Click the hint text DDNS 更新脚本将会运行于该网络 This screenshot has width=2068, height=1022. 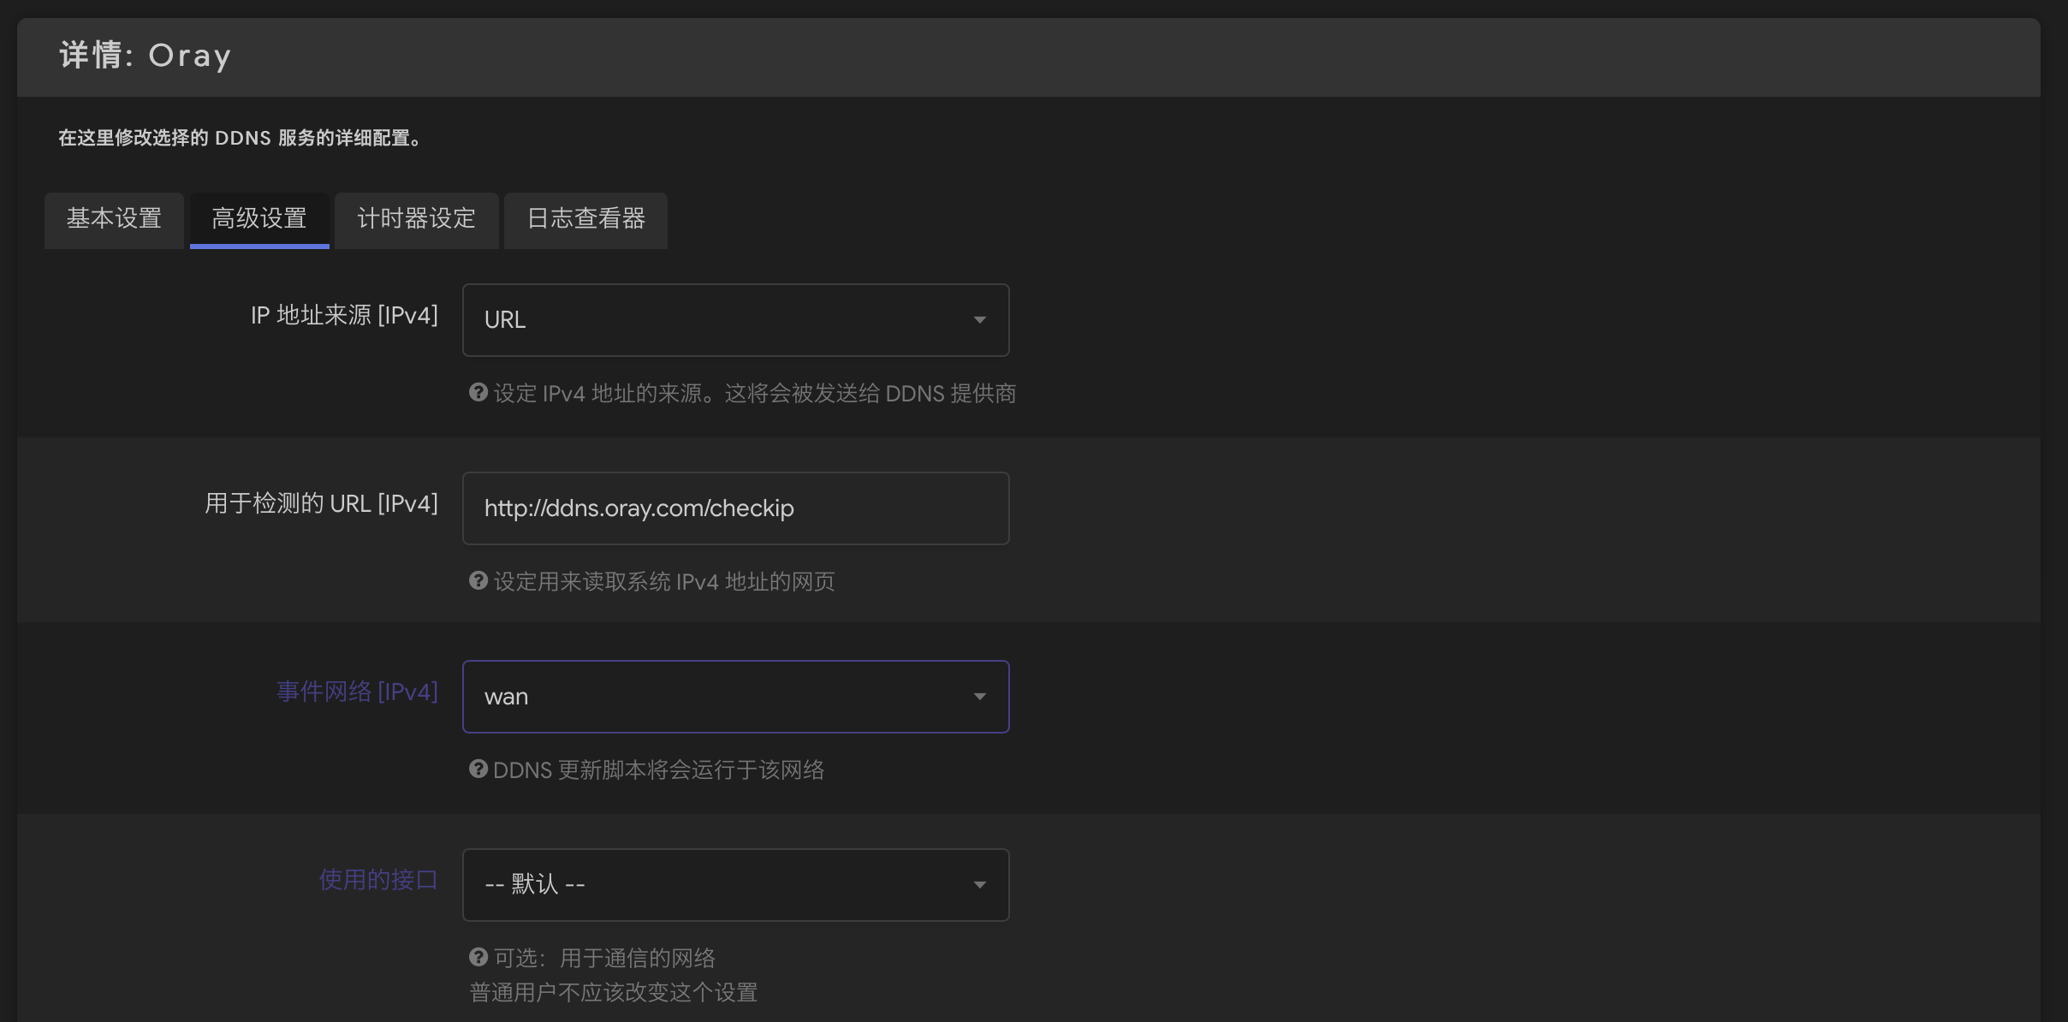point(659,770)
